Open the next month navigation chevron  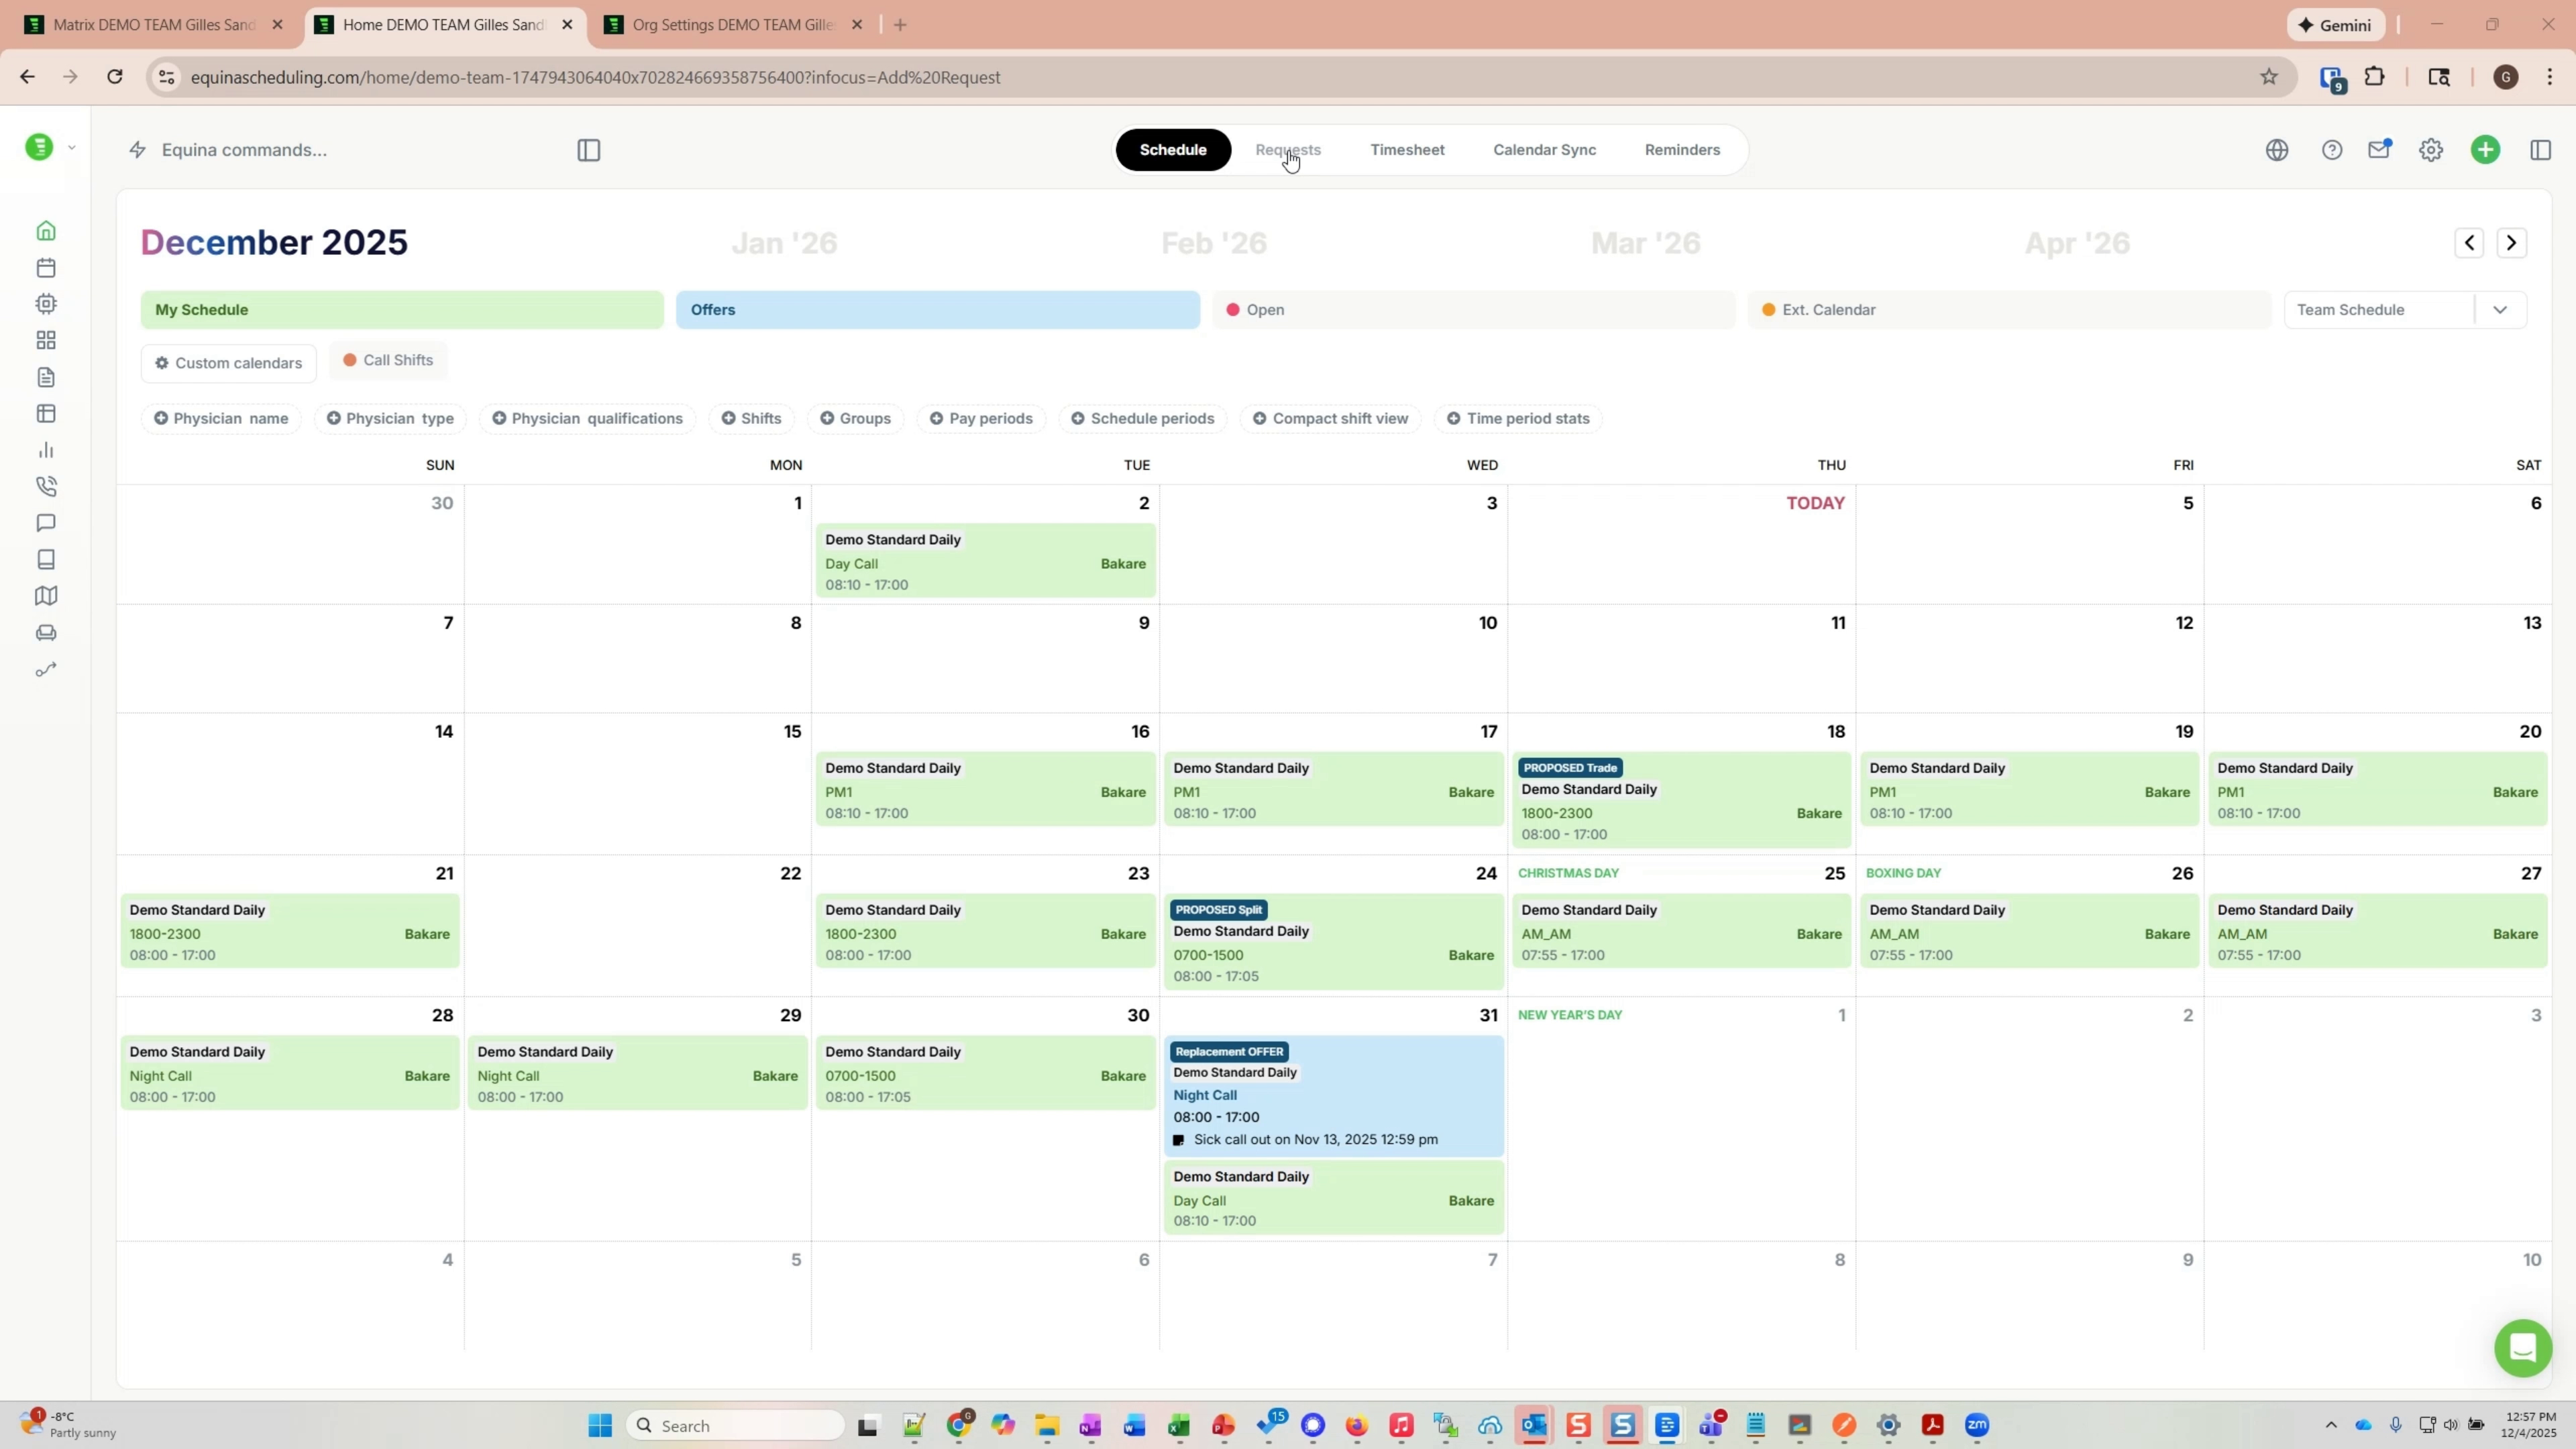[2512, 242]
